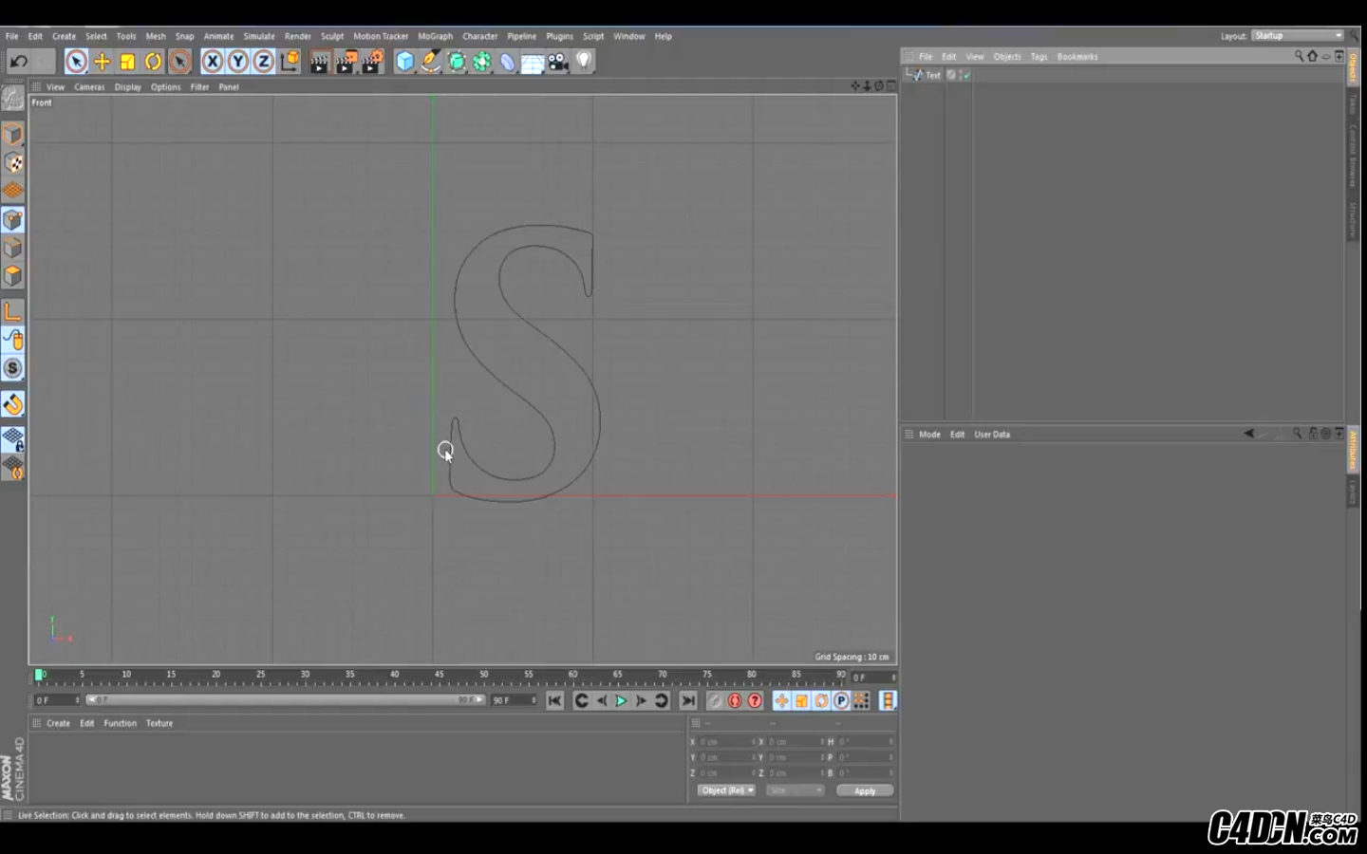Toggle Tweak mode icon
Viewport: 1367px width, 854px height.
click(x=13, y=340)
